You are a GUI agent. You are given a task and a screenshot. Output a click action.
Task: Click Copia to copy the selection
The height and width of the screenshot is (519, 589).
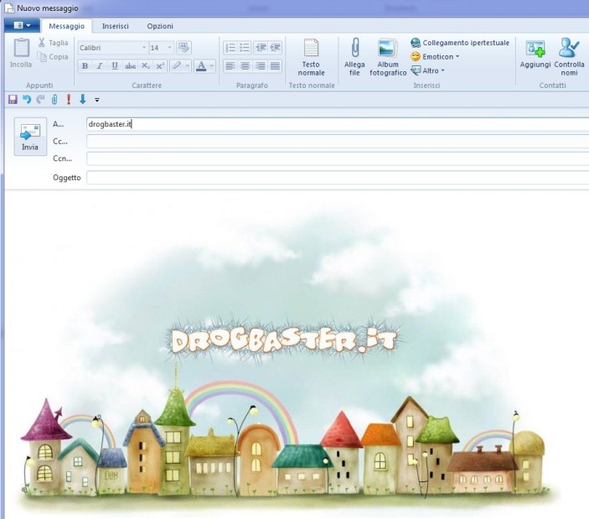pyautogui.click(x=53, y=57)
